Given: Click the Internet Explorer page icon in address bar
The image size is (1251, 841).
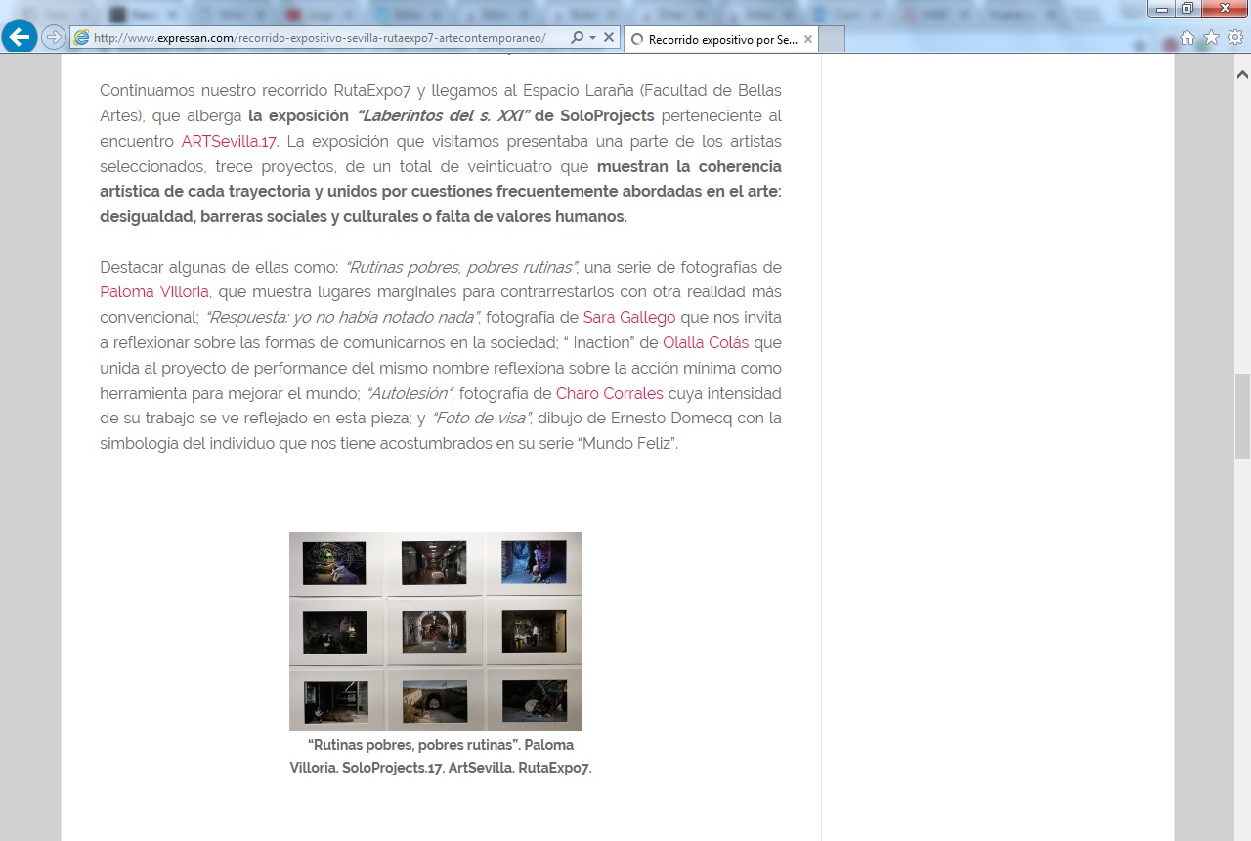Looking at the screenshot, I should 81,38.
